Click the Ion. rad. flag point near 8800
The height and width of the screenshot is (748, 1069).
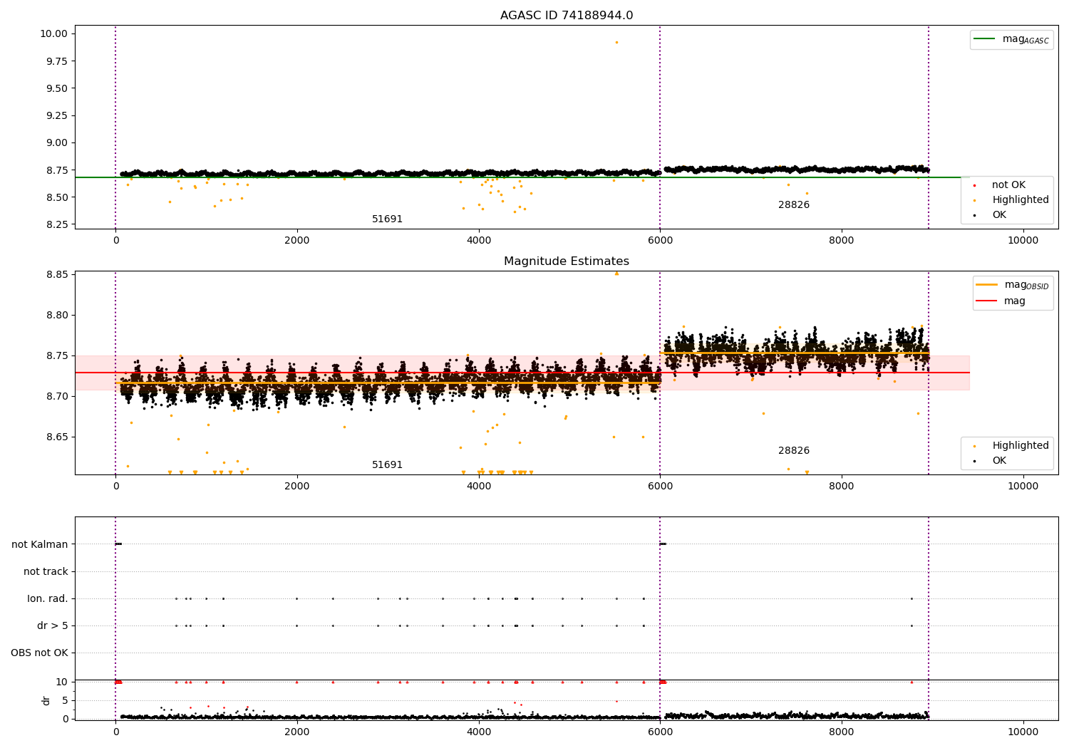pyautogui.click(x=912, y=598)
